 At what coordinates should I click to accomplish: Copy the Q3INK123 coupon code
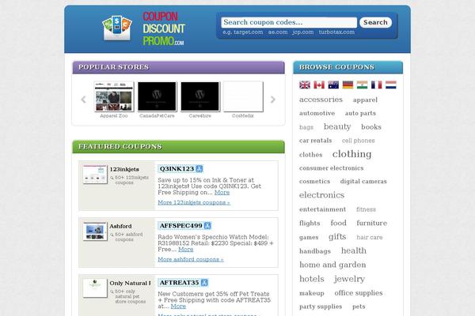(177, 169)
